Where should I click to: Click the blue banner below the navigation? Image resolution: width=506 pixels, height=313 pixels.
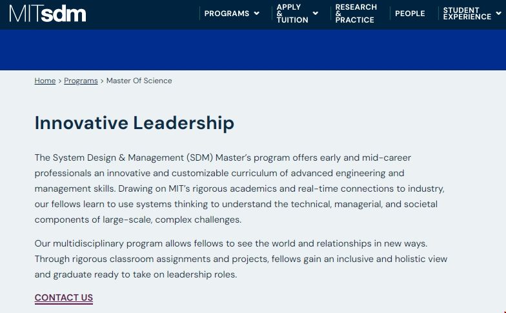(x=253, y=50)
